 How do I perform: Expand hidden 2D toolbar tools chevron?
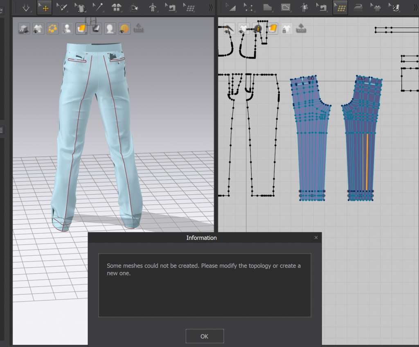point(415,7)
